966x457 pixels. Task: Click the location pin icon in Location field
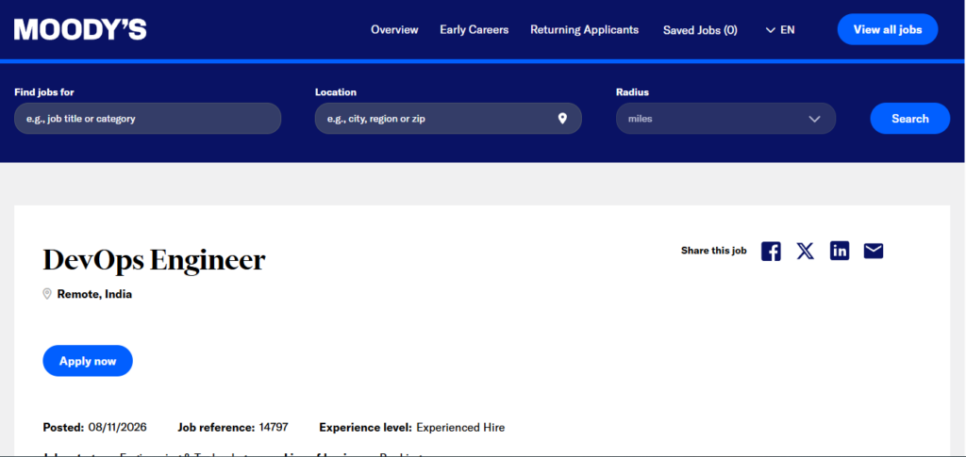(562, 118)
